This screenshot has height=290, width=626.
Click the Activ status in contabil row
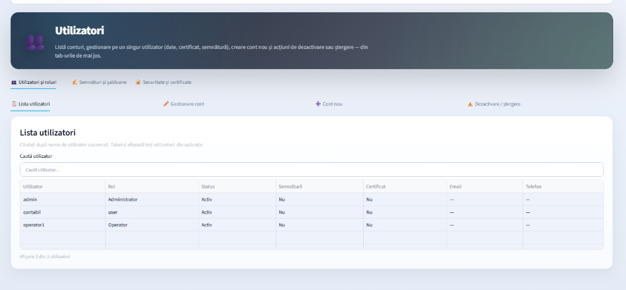(237, 212)
